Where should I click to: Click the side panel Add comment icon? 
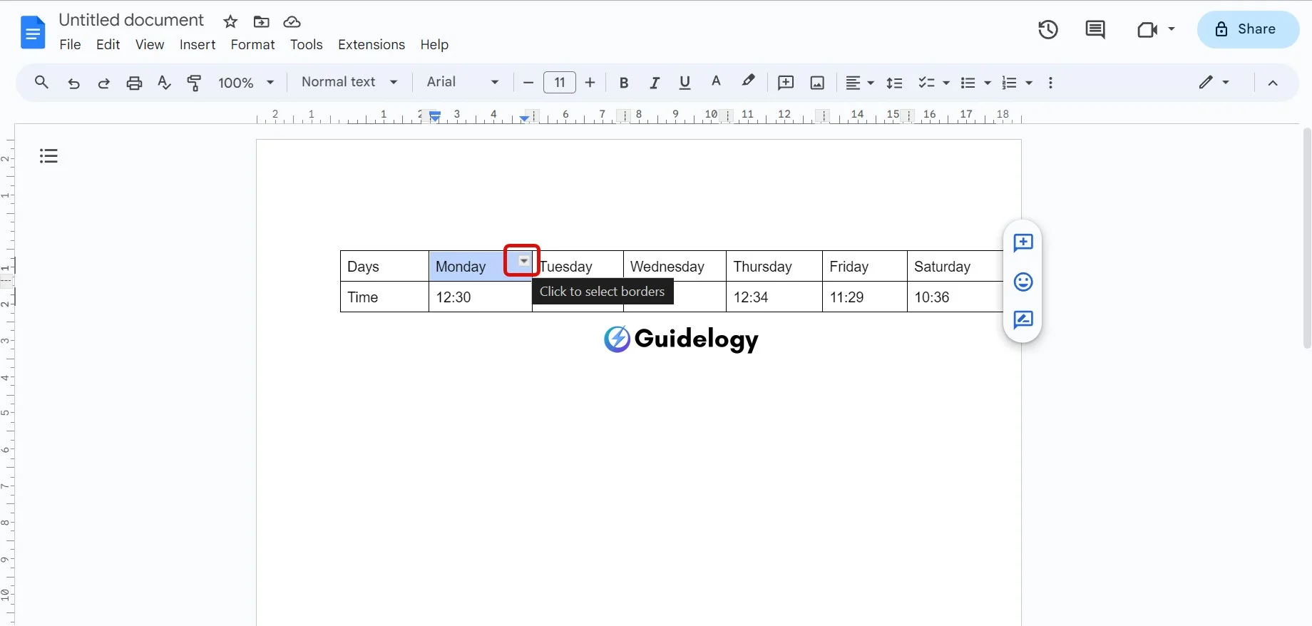(x=1023, y=243)
